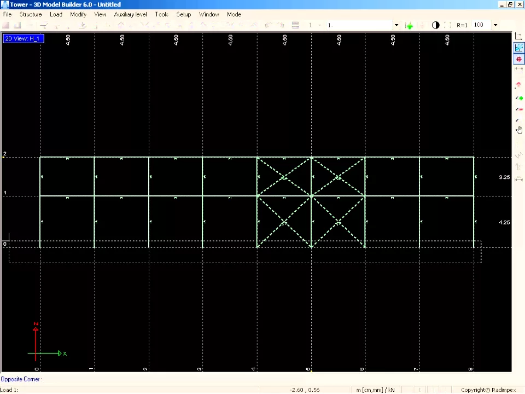Click the coordinate axes icon in right toolbar
The width and height of the screenshot is (525, 394).
pyautogui.click(x=518, y=37)
